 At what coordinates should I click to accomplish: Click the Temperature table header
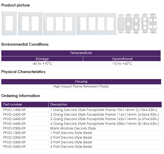coord(81,53)
